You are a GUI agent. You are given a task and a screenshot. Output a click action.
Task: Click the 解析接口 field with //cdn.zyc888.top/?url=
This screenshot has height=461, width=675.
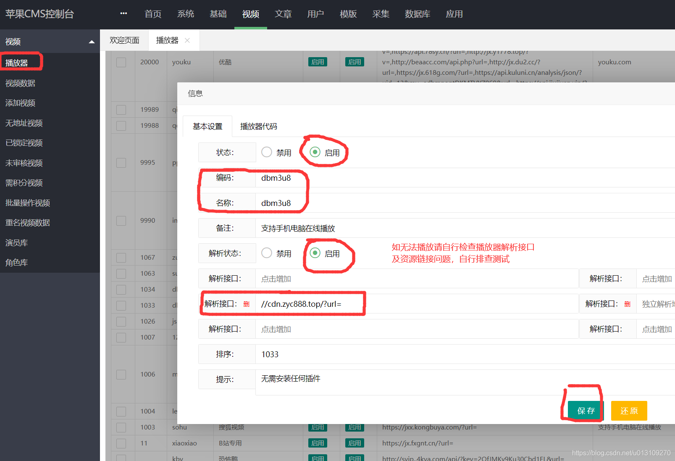pyautogui.click(x=417, y=304)
